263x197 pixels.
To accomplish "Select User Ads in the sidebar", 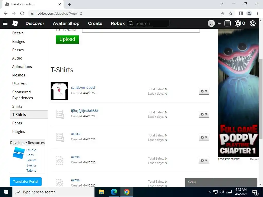I will coord(20,83).
